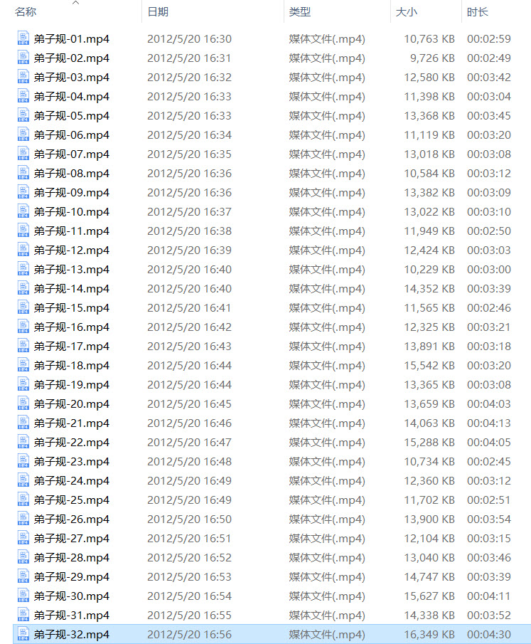The height and width of the screenshot is (644, 531).
Task: Select the icon of 弟子规-09.mp4
Action: coord(23,192)
